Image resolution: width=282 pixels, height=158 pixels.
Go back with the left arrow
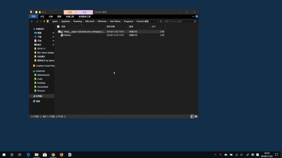[32, 21]
